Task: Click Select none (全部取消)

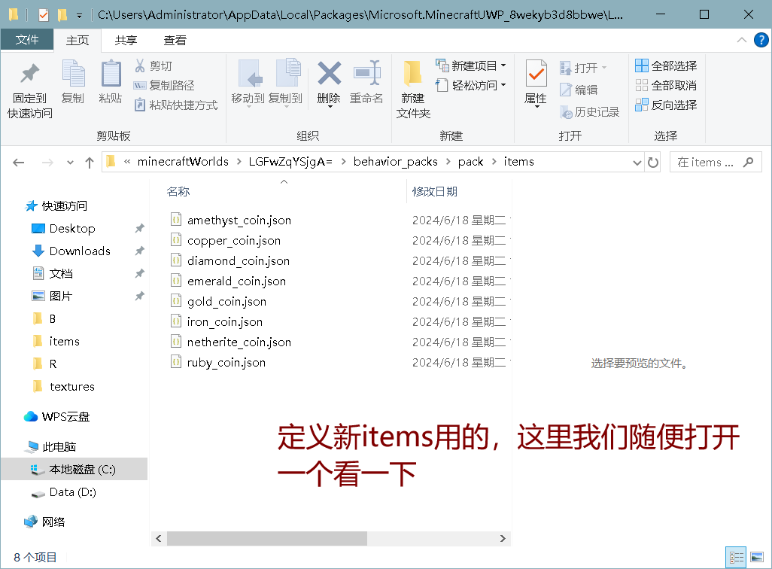Action: tap(666, 85)
